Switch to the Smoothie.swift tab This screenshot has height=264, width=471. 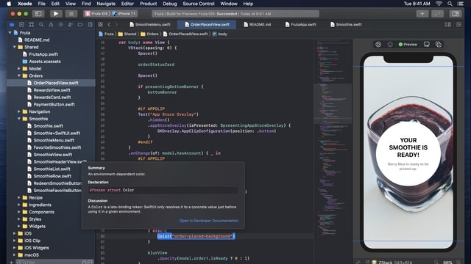tap(346, 24)
